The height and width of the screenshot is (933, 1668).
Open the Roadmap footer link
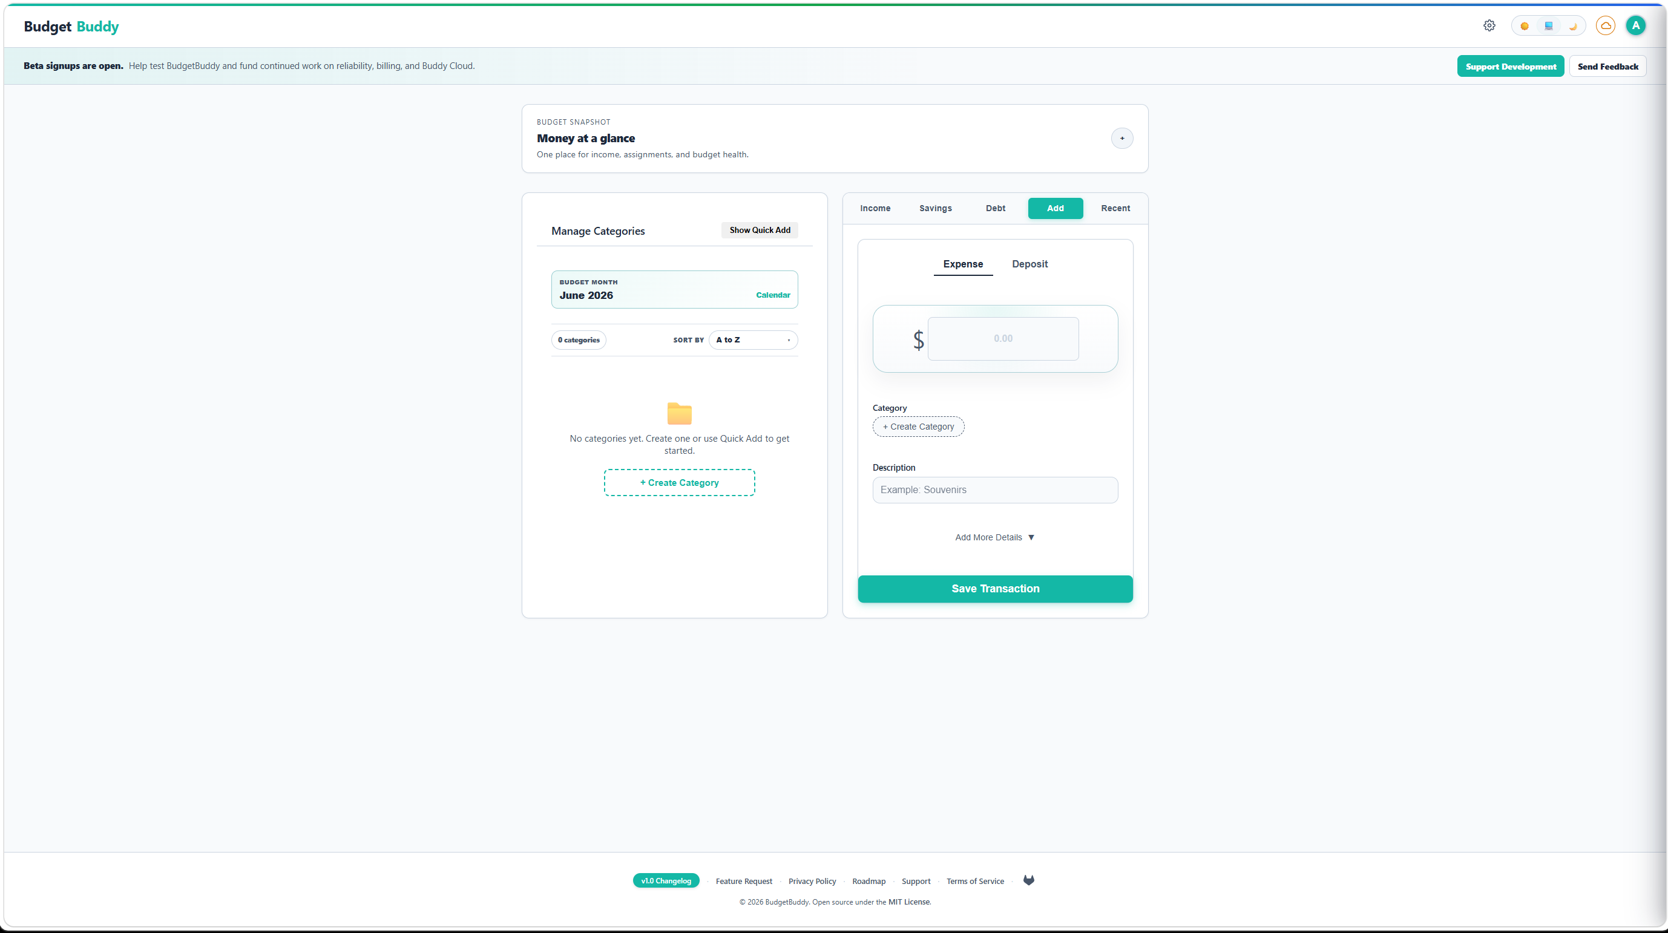tap(869, 882)
